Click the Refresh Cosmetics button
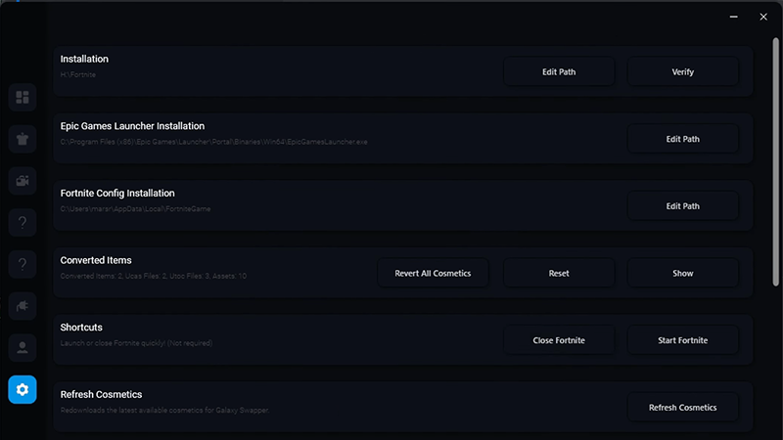 coord(682,407)
